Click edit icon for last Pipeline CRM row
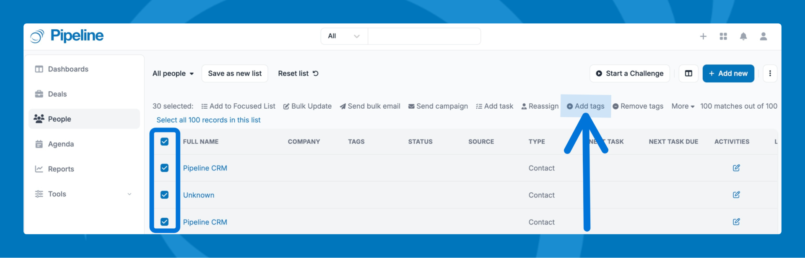 [736, 222]
